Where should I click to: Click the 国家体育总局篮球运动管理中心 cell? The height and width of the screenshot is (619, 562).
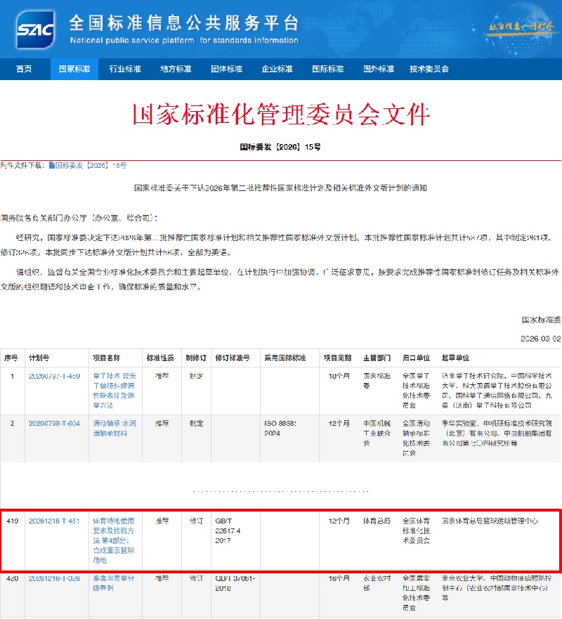click(x=490, y=521)
